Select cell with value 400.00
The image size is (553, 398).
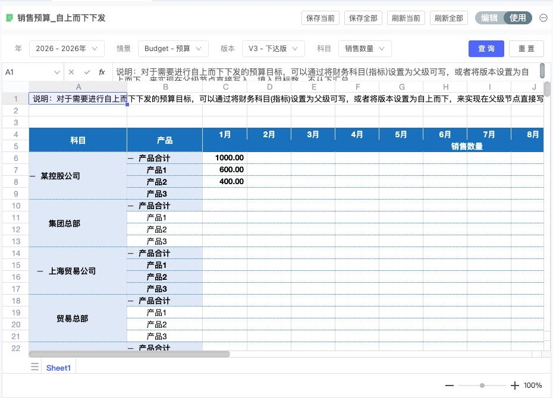(x=225, y=182)
